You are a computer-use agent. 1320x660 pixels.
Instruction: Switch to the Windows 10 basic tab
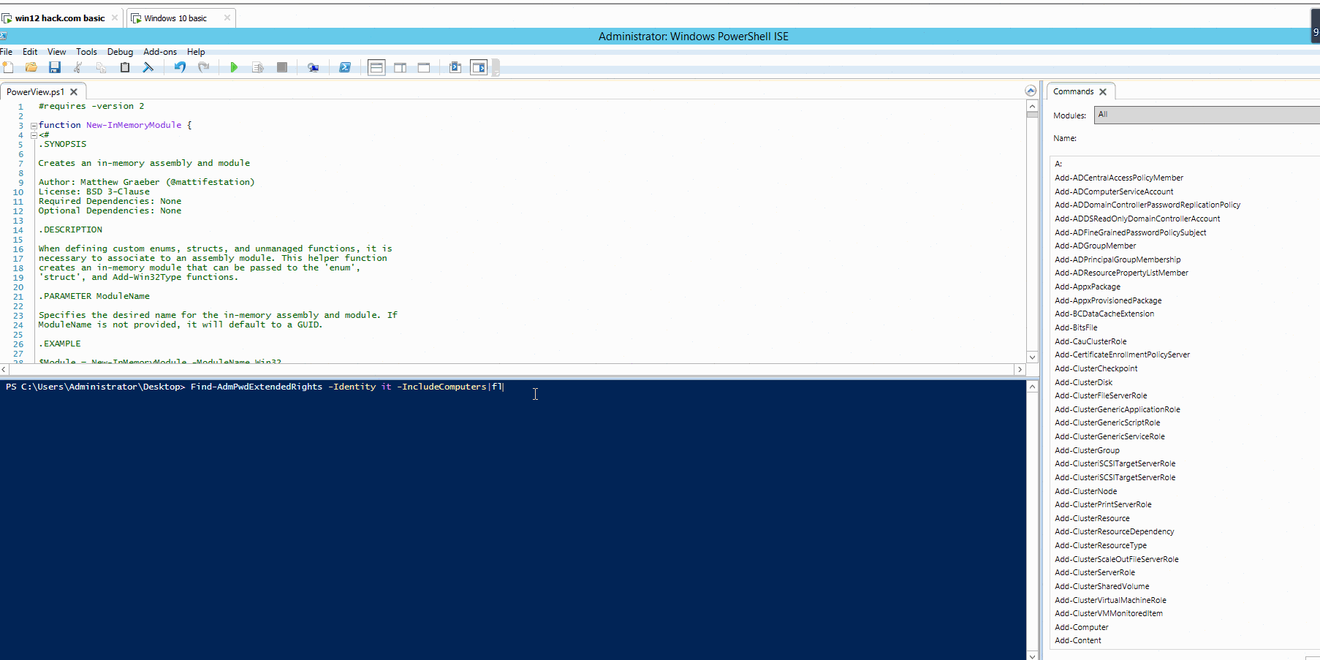coord(175,18)
